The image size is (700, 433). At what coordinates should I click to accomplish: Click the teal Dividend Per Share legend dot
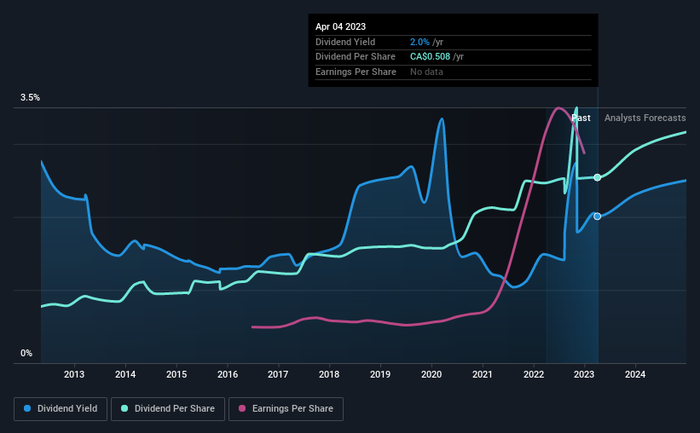pyautogui.click(x=124, y=408)
